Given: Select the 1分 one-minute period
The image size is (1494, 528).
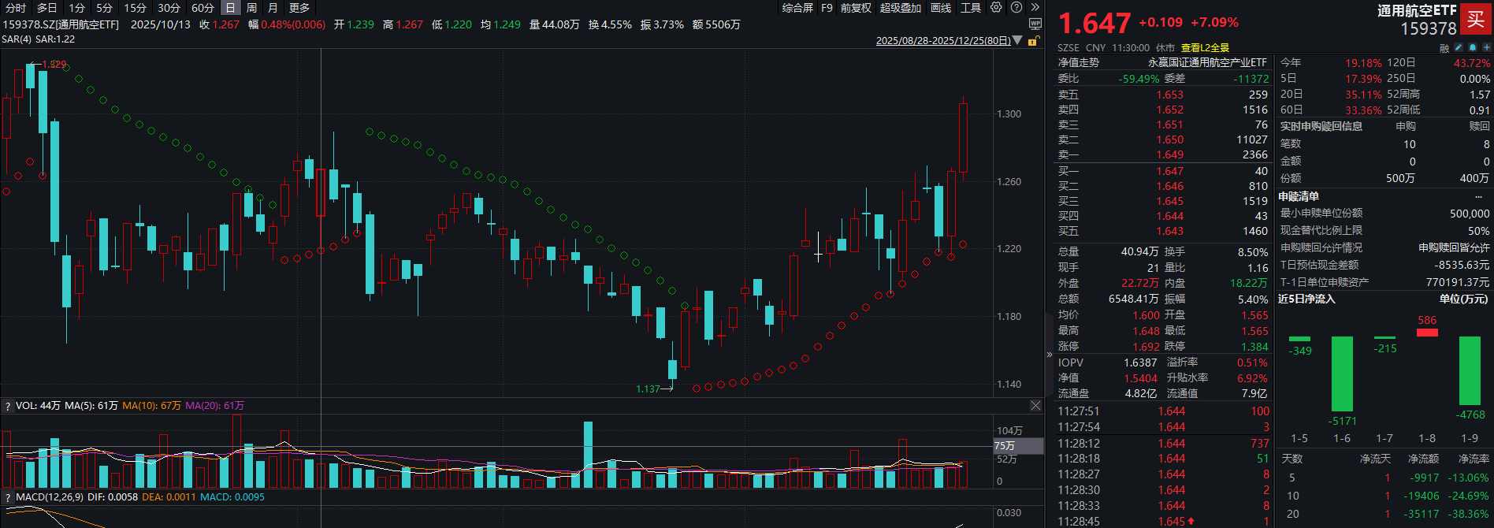Looking at the screenshot, I should coord(76,8).
